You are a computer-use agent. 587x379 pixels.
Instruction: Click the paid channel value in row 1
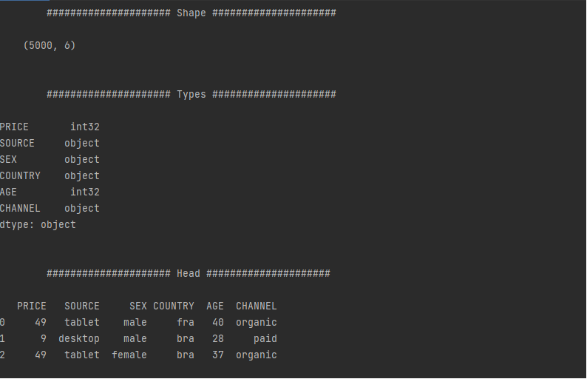coord(265,338)
